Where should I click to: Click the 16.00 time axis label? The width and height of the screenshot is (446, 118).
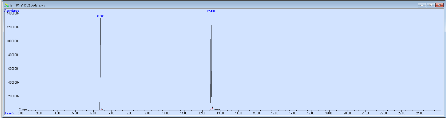[275, 113]
